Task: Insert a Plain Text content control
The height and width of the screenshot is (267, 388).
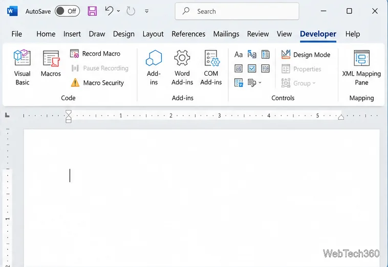Action: [x=252, y=54]
